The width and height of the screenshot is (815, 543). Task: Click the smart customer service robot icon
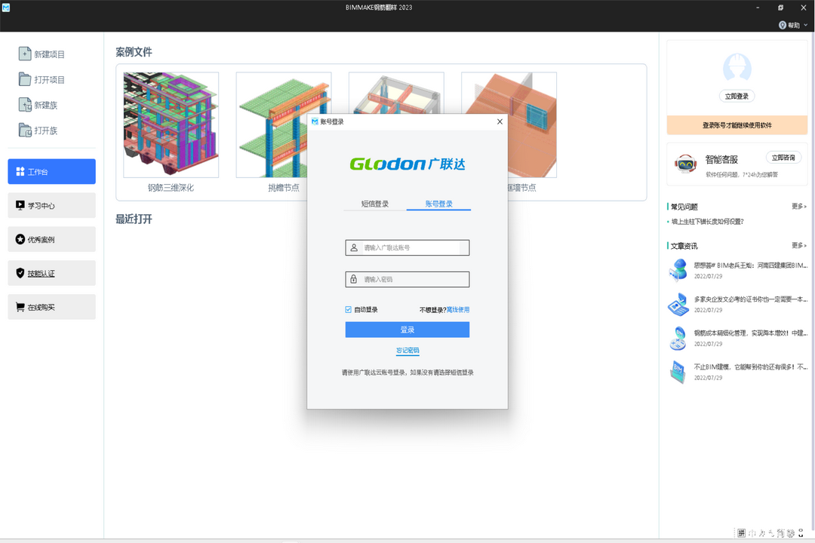685,164
